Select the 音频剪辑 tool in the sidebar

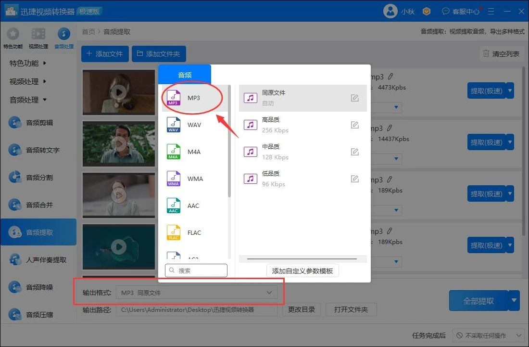[38, 123]
